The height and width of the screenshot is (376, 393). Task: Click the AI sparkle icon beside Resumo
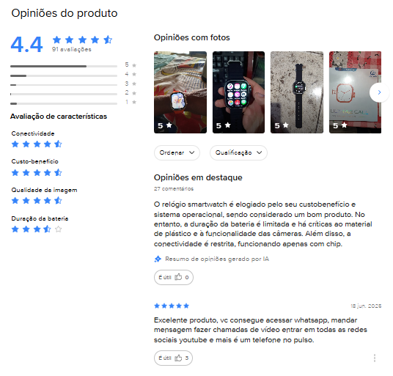click(158, 259)
